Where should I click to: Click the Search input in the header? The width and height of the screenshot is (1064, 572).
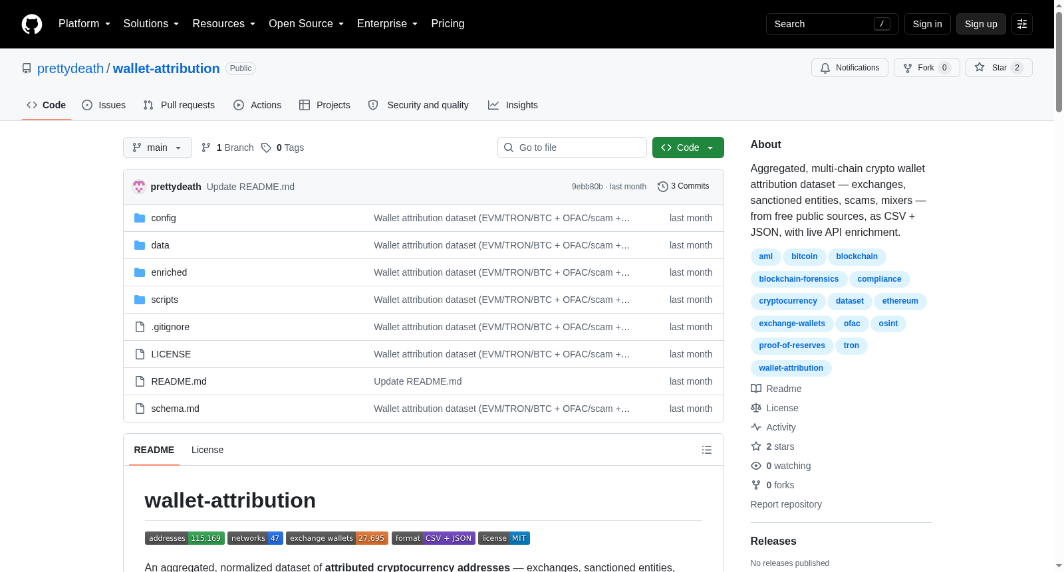(x=833, y=24)
